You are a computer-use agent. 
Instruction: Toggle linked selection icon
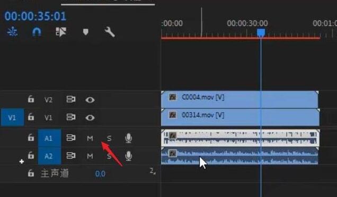pyautogui.click(x=61, y=32)
